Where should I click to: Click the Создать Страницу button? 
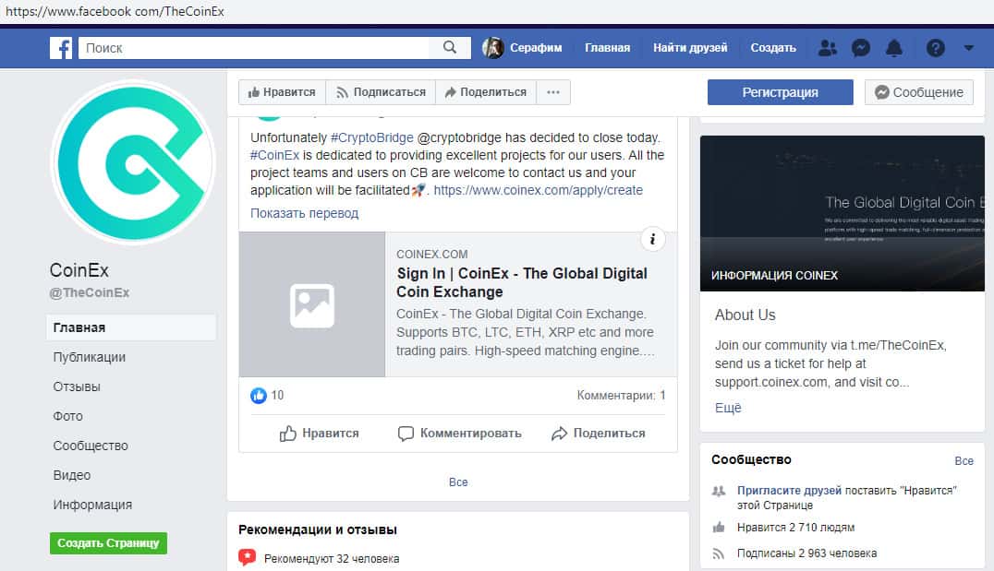(x=108, y=543)
